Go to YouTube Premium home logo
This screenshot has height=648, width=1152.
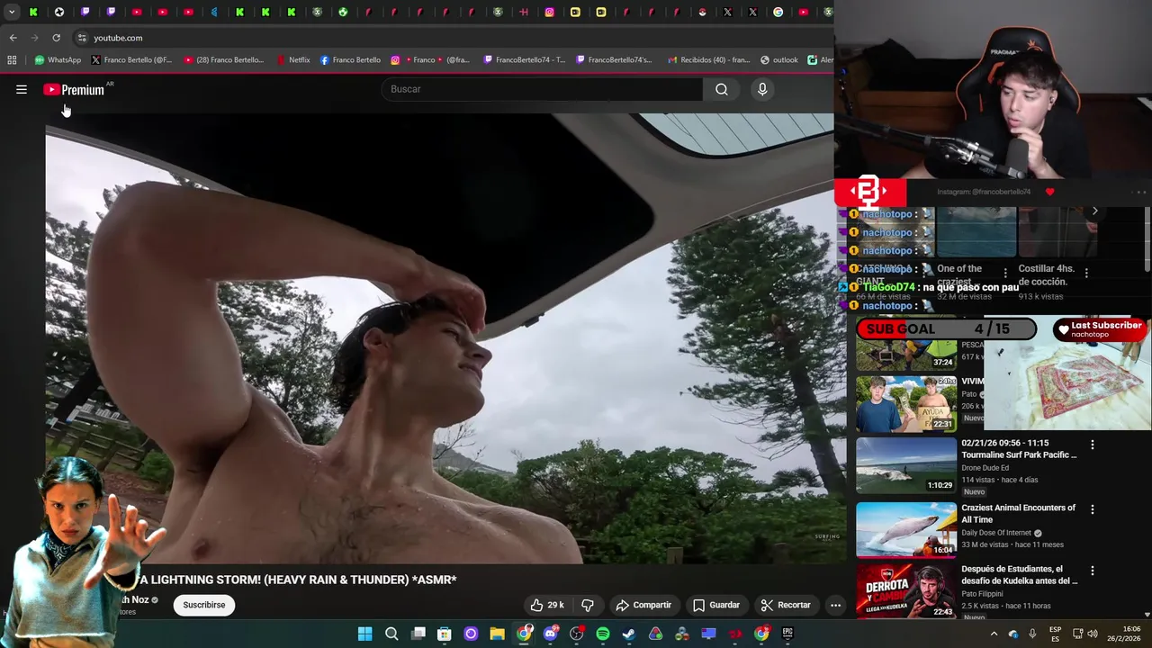[x=74, y=89]
